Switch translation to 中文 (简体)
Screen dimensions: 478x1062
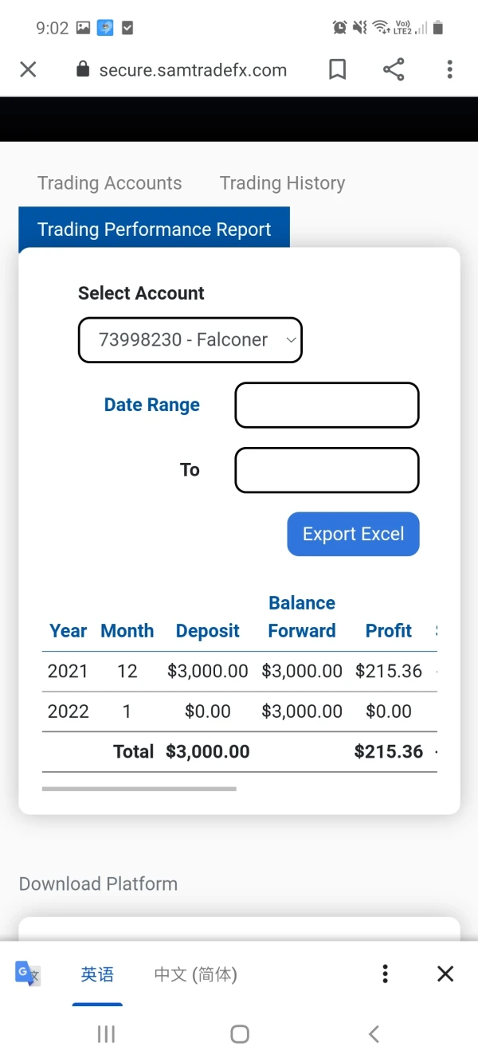[x=195, y=974]
